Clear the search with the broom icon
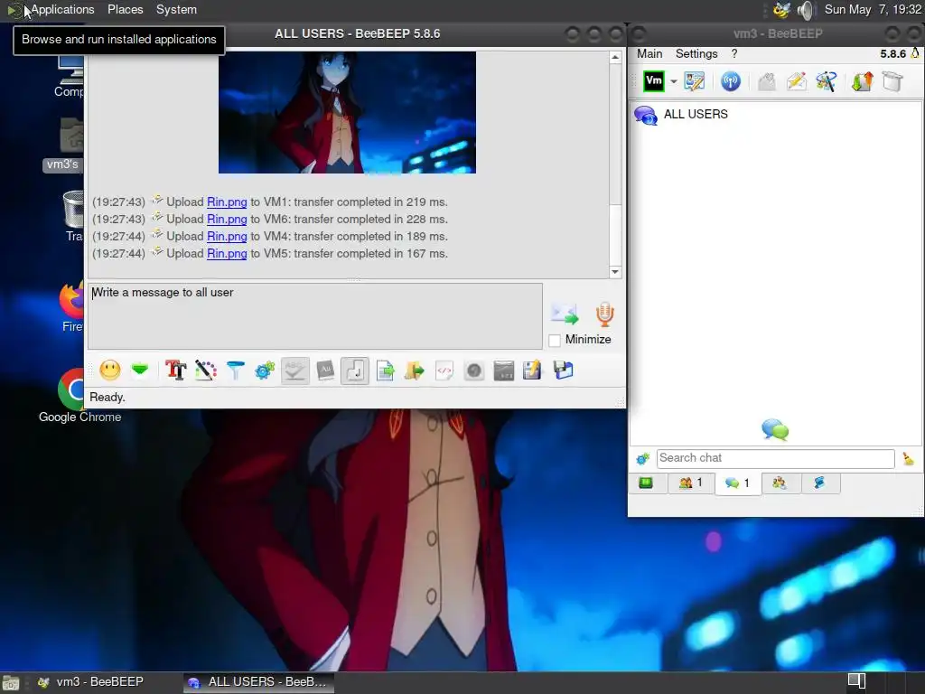 [x=908, y=458]
